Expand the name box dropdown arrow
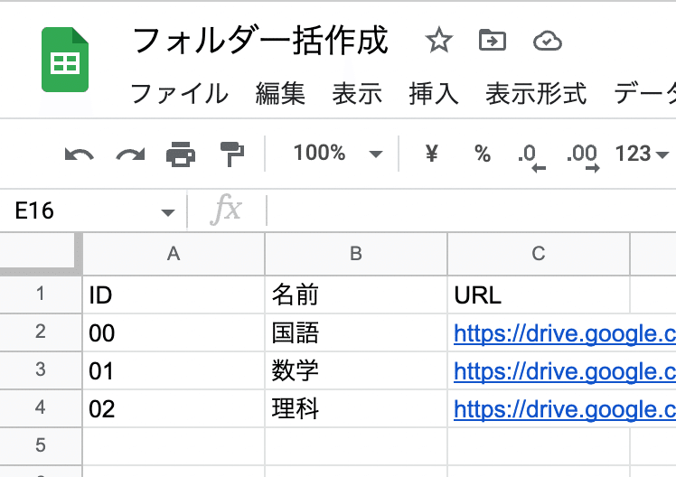Screen dimensions: 676x477 coord(168,212)
